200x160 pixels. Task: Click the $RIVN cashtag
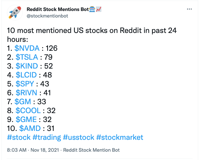pos(27,93)
